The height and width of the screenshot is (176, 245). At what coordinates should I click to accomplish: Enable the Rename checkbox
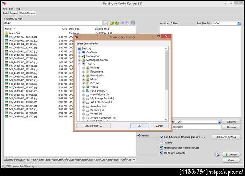click(161, 143)
